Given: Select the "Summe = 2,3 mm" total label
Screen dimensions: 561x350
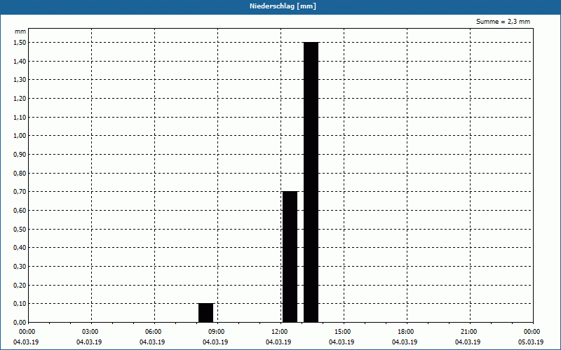Looking at the screenshot, I should 503,22.
